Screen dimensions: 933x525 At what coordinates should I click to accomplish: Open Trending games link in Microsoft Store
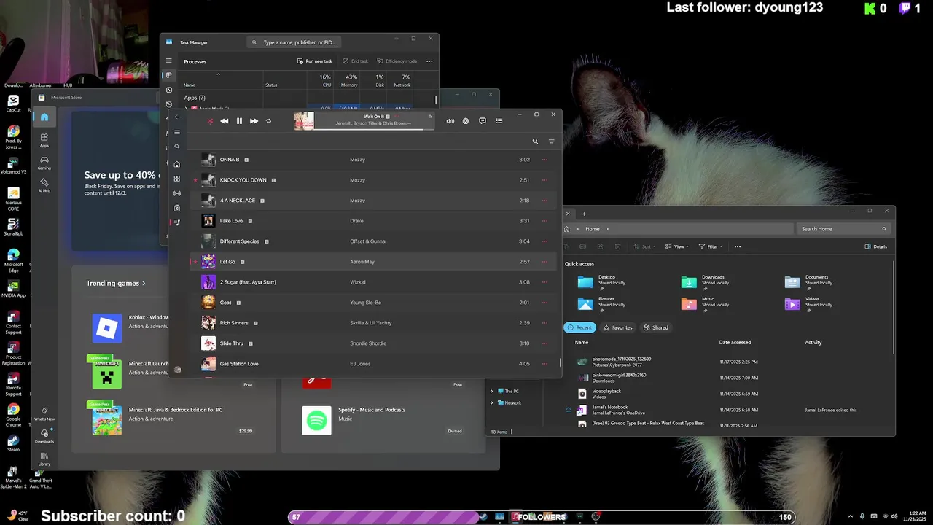point(116,283)
